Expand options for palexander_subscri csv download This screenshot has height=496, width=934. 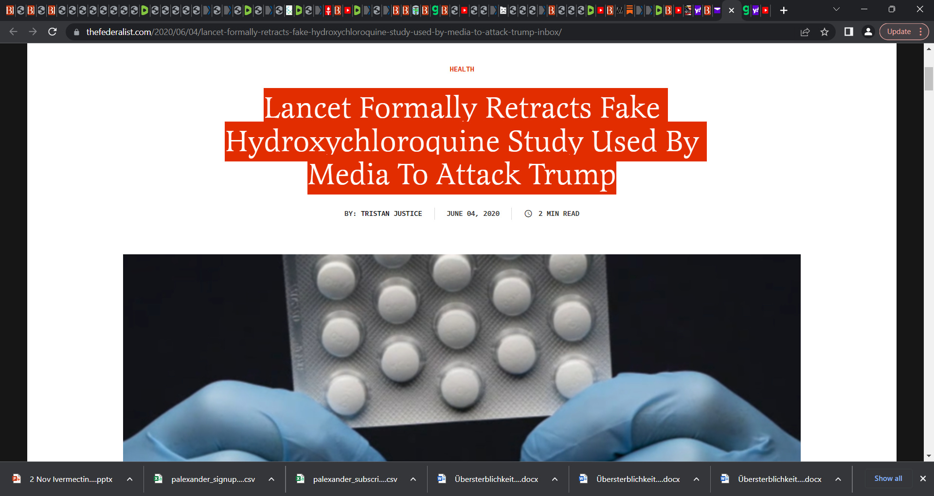(413, 479)
